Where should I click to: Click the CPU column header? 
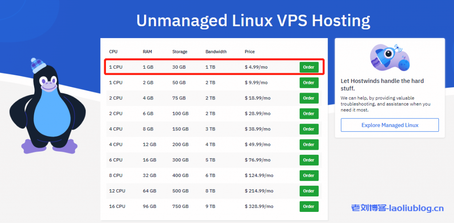(x=113, y=52)
